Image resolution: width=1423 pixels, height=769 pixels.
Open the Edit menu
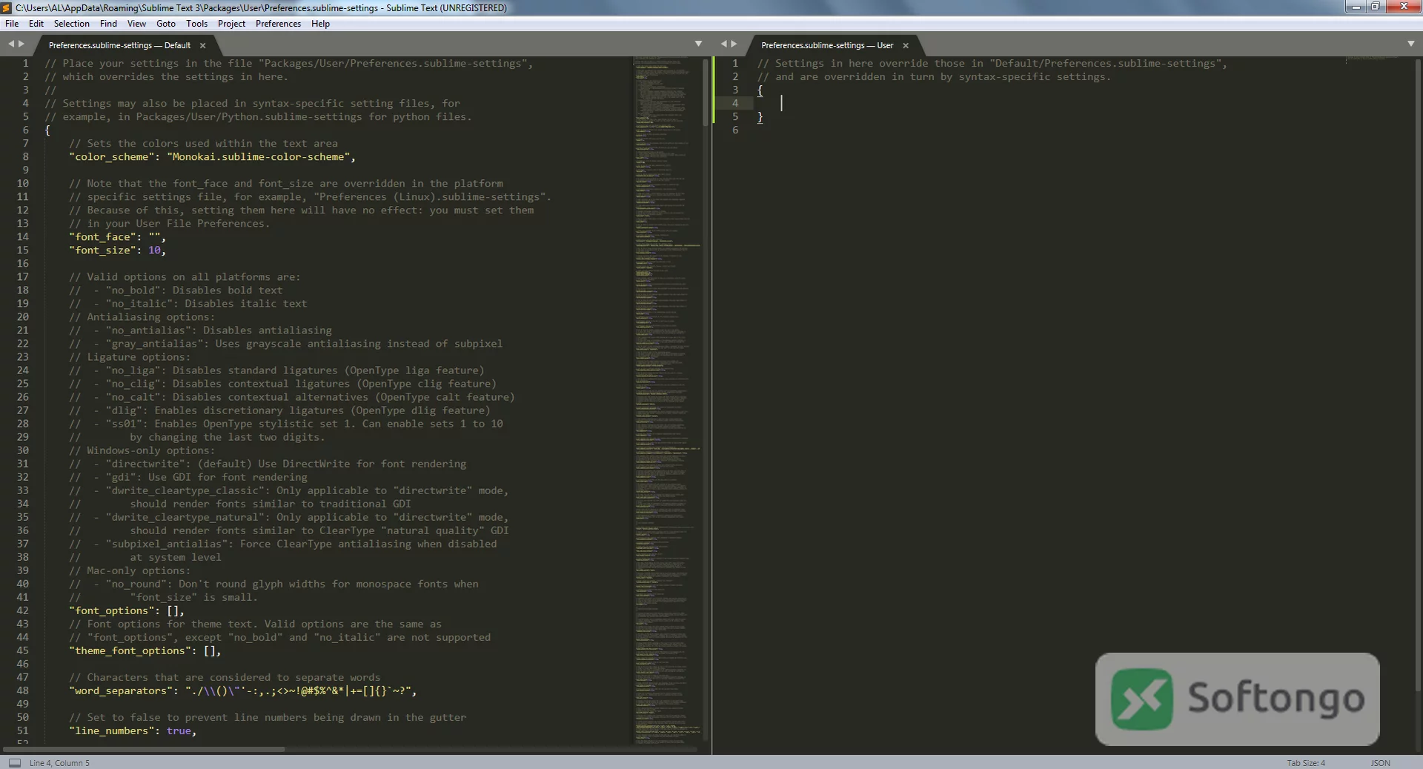tap(36, 24)
